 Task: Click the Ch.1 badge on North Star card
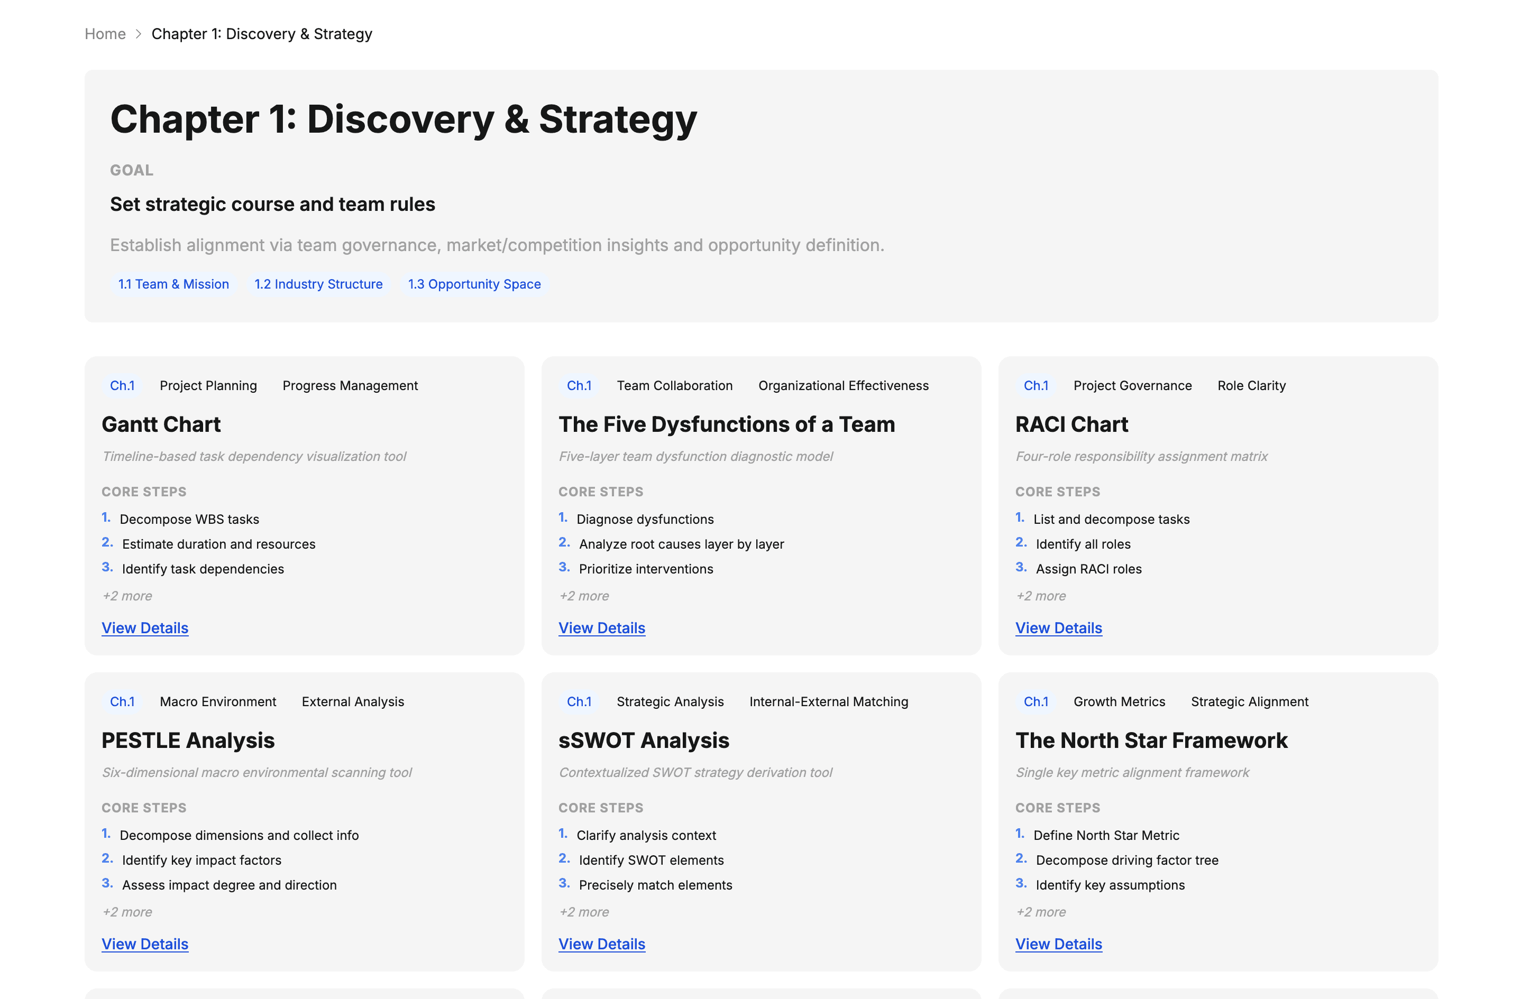pyautogui.click(x=1036, y=702)
